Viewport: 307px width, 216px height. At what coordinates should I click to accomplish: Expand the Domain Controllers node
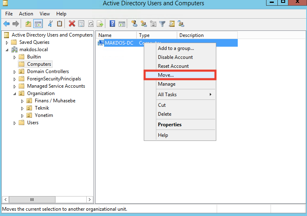(x=15, y=72)
